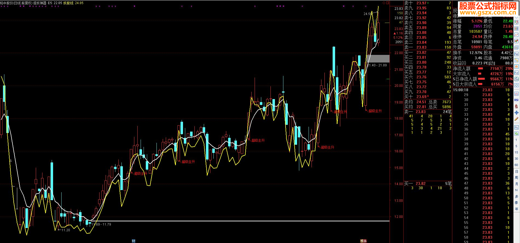The image size is (520, 243).
Task: Click the red diamond icon atop chart
Action: click(x=384, y=3)
